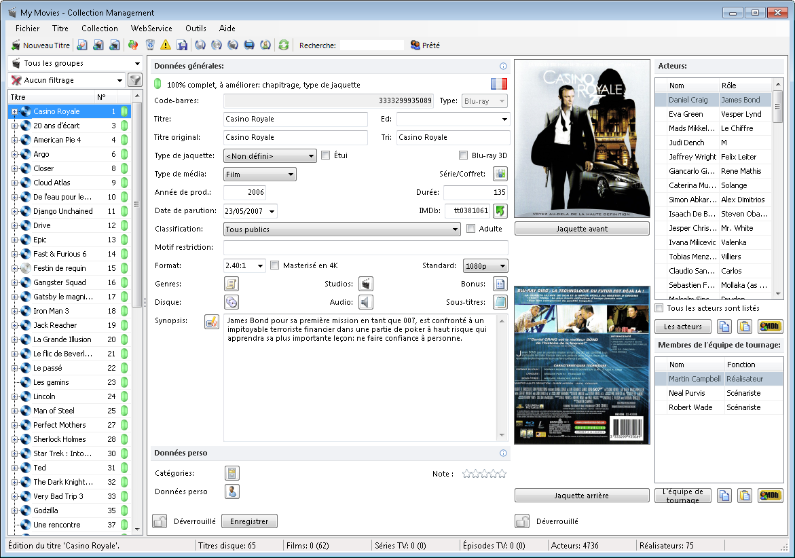Toggle the padlock beside Enregistrer
The height and width of the screenshot is (558, 795).
pos(160,521)
